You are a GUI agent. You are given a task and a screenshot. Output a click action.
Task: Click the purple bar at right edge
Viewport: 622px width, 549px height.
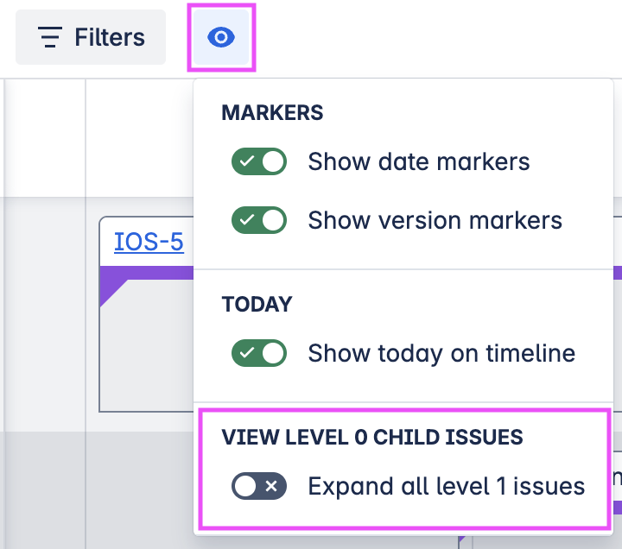(x=617, y=273)
